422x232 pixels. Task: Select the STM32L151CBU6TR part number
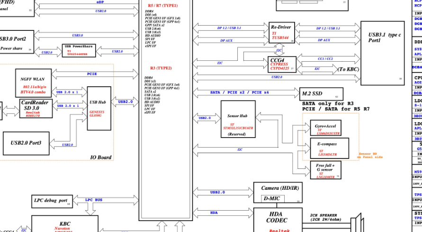point(238,128)
